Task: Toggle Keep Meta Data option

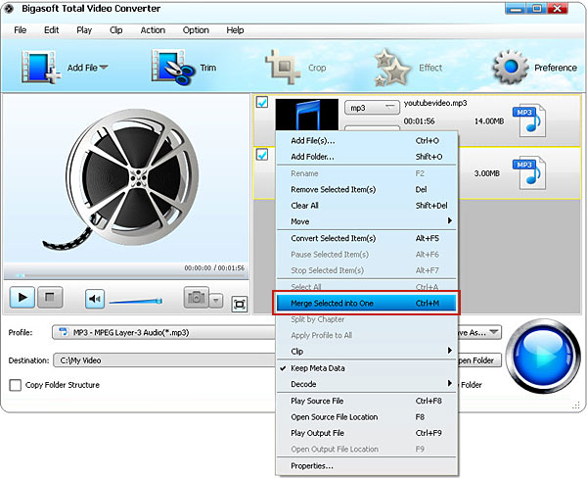Action: [x=317, y=368]
